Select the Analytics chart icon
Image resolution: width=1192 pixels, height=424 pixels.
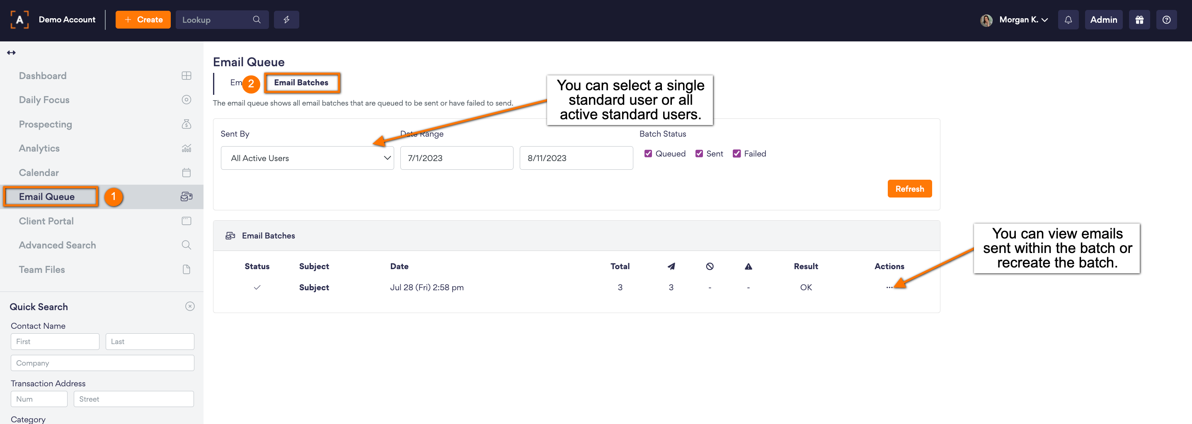(186, 148)
